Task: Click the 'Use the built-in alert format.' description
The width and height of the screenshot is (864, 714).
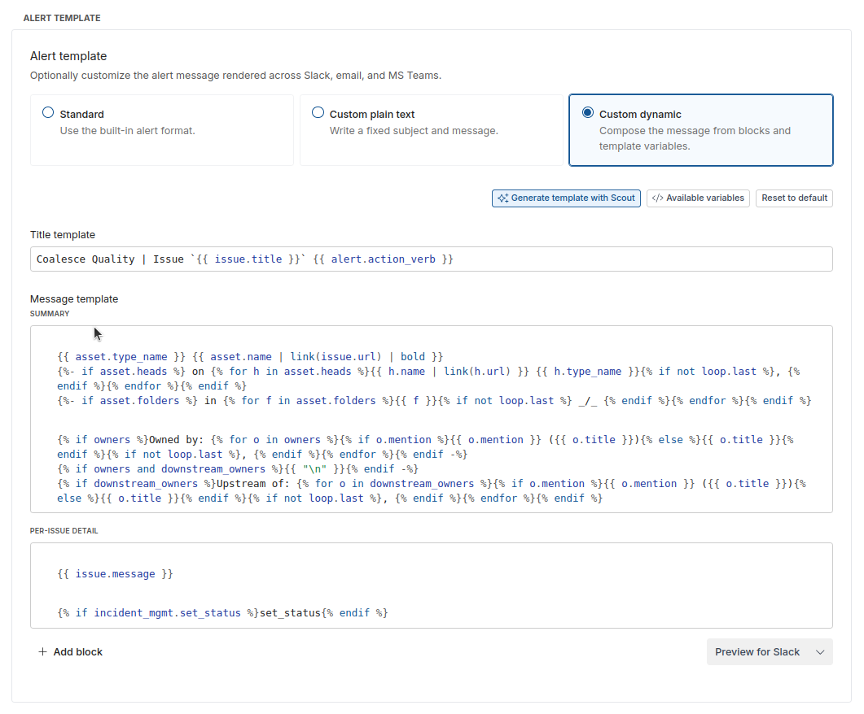Action: pyautogui.click(x=127, y=131)
